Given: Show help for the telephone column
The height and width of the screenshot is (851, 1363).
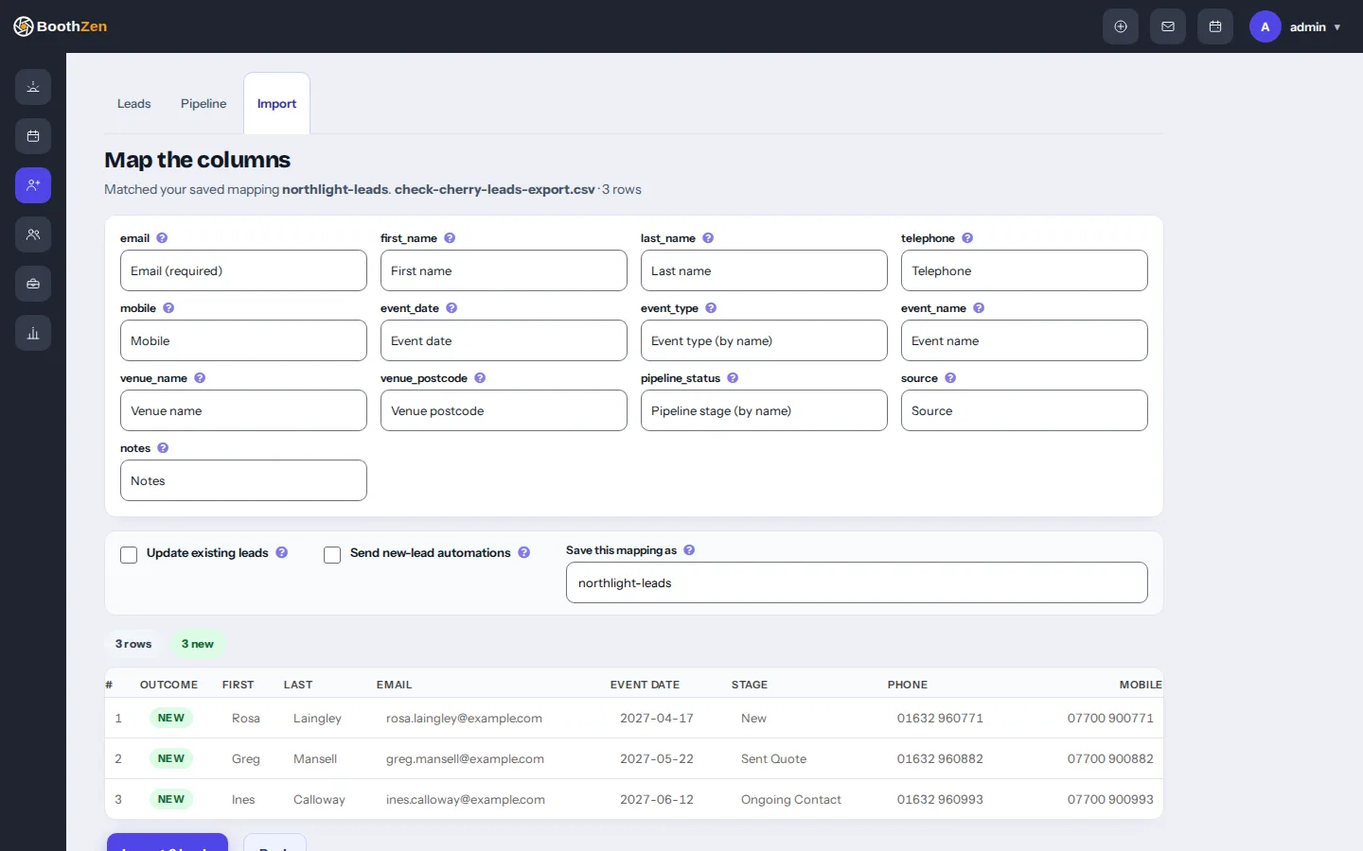Looking at the screenshot, I should click(967, 238).
